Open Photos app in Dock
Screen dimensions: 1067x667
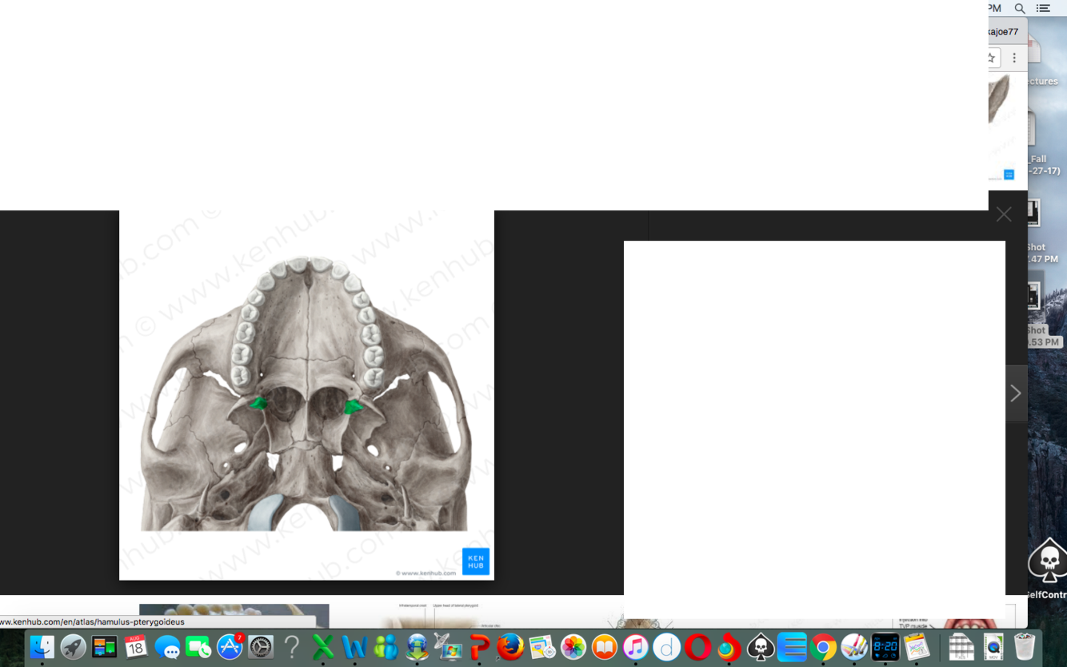[x=573, y=646]
